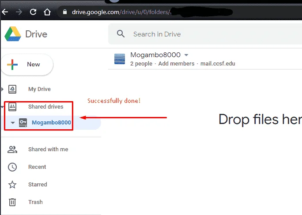Open the Mogambo8000 header dropdown arrow
This screenshot has width=302, height=215.
click(186, 55)
